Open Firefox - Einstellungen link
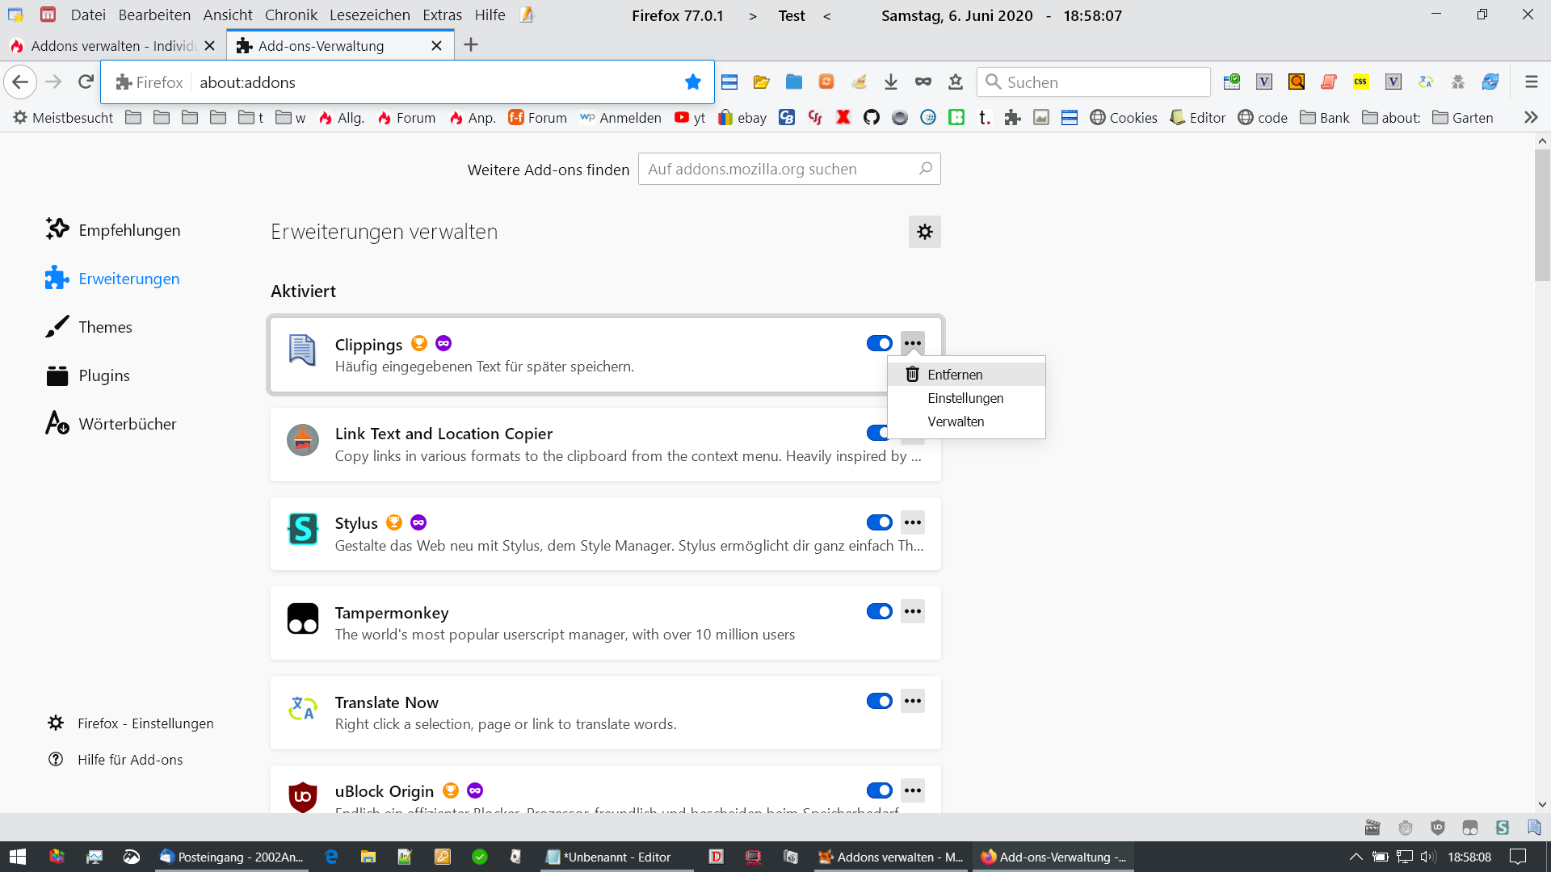The image size is (1551, 872). point(145,723)
